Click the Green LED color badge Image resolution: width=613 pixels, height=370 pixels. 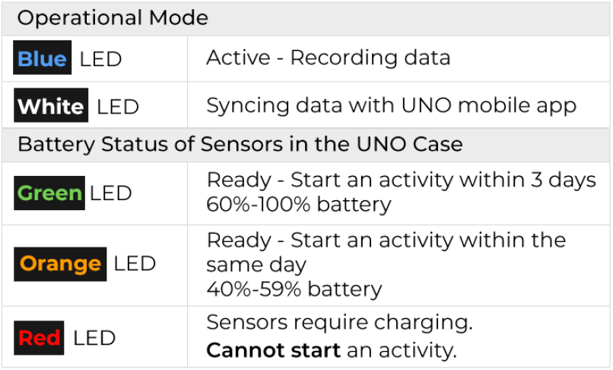click(49, 193)
